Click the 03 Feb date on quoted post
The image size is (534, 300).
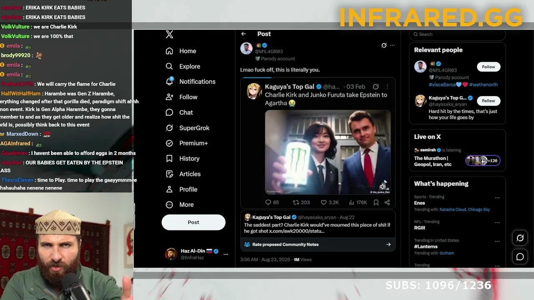click(x=355, y=87)
